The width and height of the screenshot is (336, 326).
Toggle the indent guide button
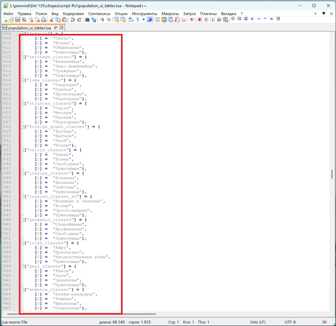point(150,20)
